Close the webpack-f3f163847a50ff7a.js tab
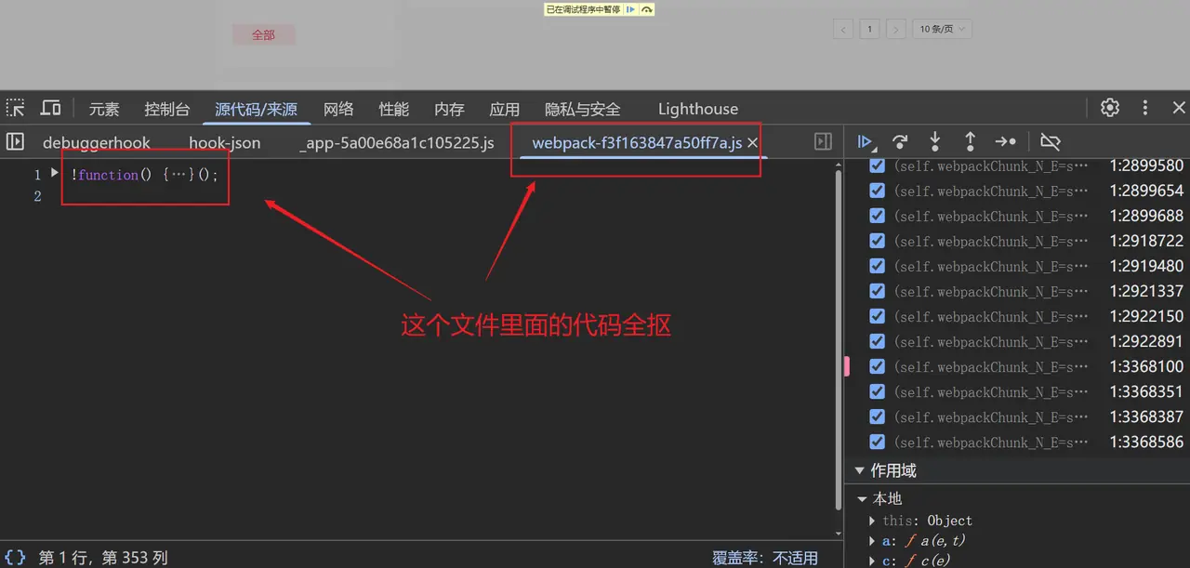Image resolution: width=1190 pixels, height=568 pixels. (x=752, y=142)
